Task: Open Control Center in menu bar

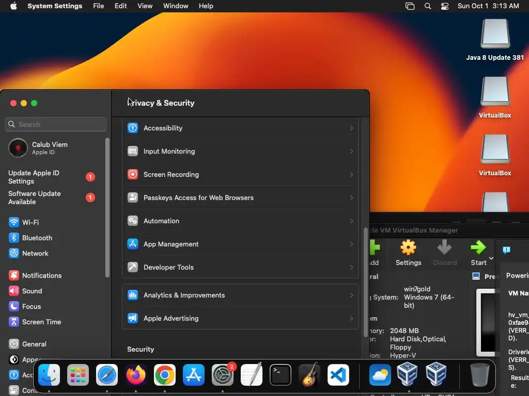Action: [x=445, y=6]
